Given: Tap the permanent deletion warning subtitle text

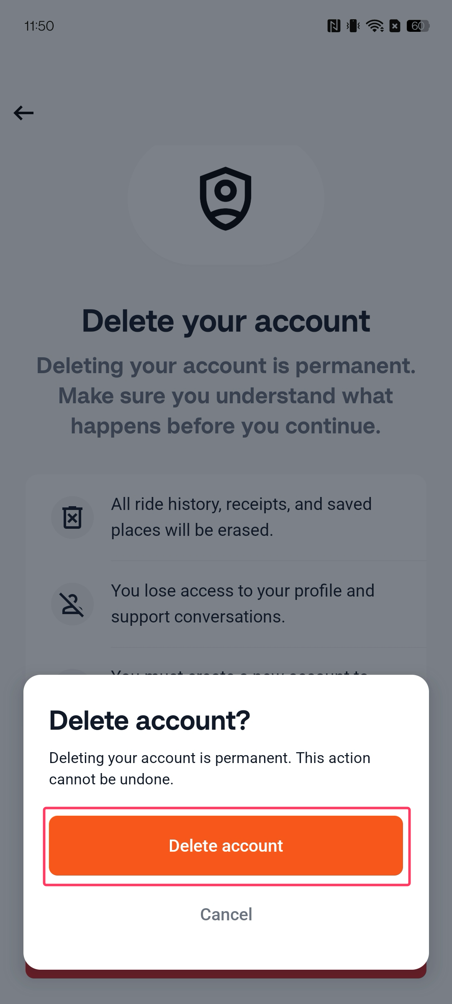Looking at the screenshot, I should point(226,395).
